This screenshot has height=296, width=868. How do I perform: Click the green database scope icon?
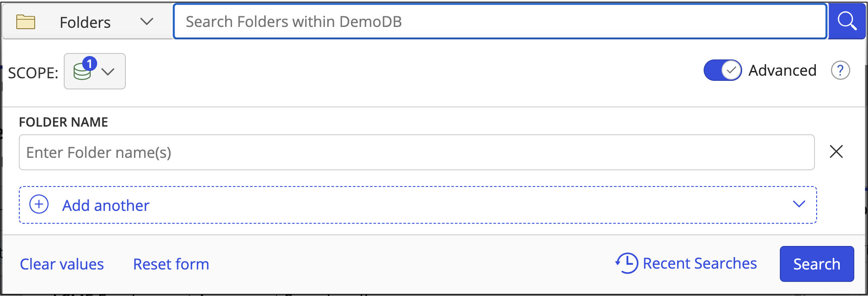click(x=81, y=72)
